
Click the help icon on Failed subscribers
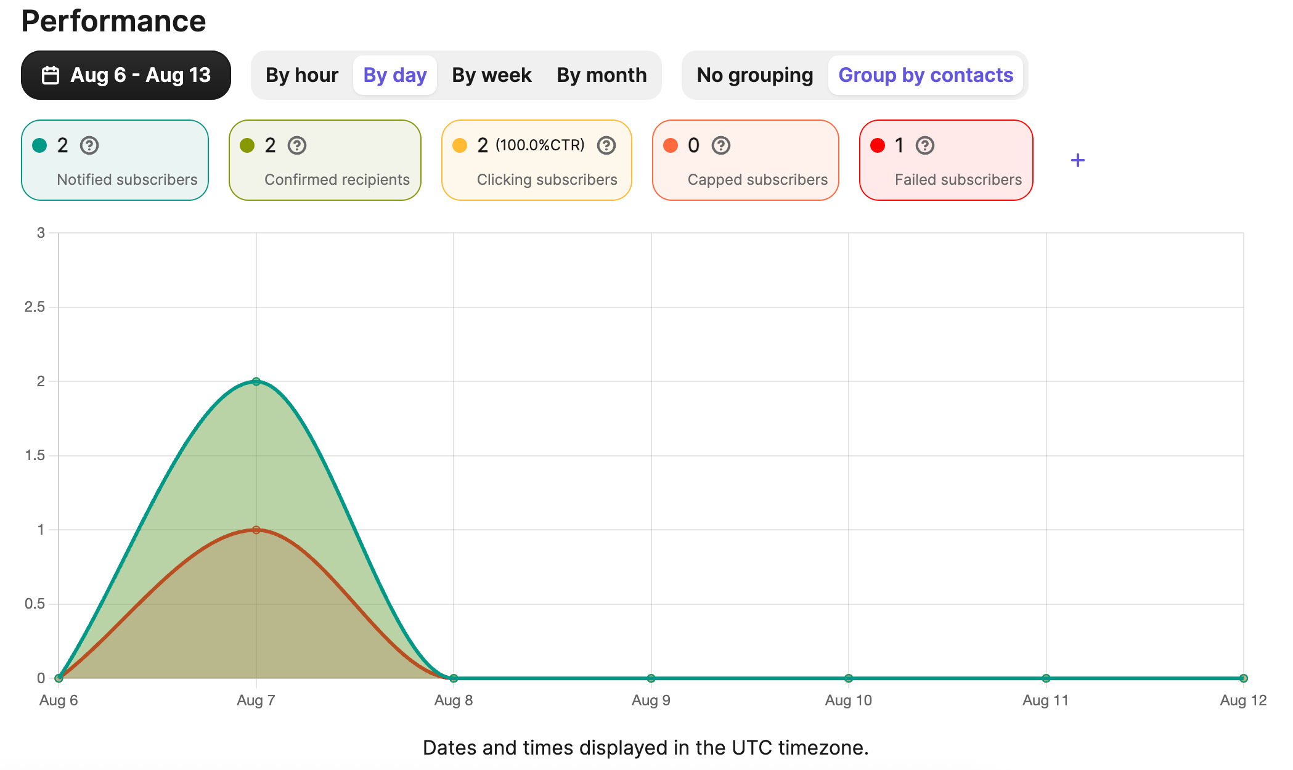pos(924,145)
